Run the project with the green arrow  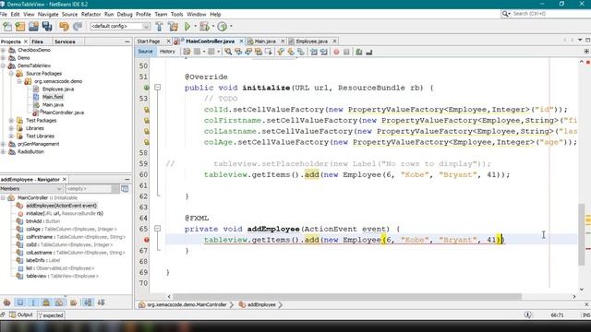(187, 27)
